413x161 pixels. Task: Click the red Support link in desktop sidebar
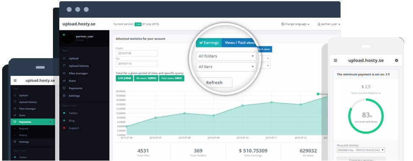[x=74, y=128]
